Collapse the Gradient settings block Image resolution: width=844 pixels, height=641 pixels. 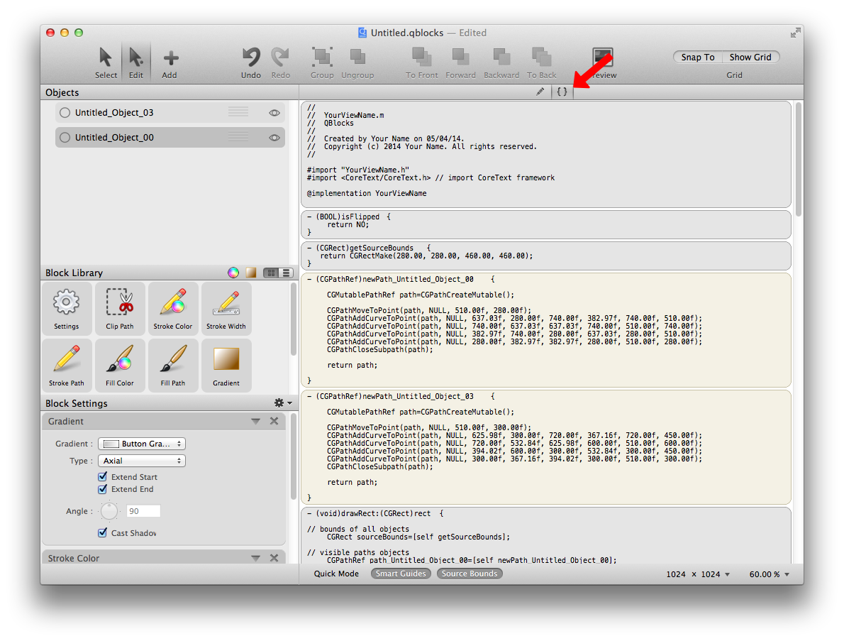(x=255, y=421)
